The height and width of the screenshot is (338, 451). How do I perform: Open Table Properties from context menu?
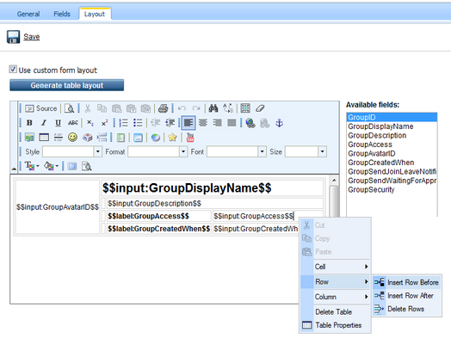(336, 325)
